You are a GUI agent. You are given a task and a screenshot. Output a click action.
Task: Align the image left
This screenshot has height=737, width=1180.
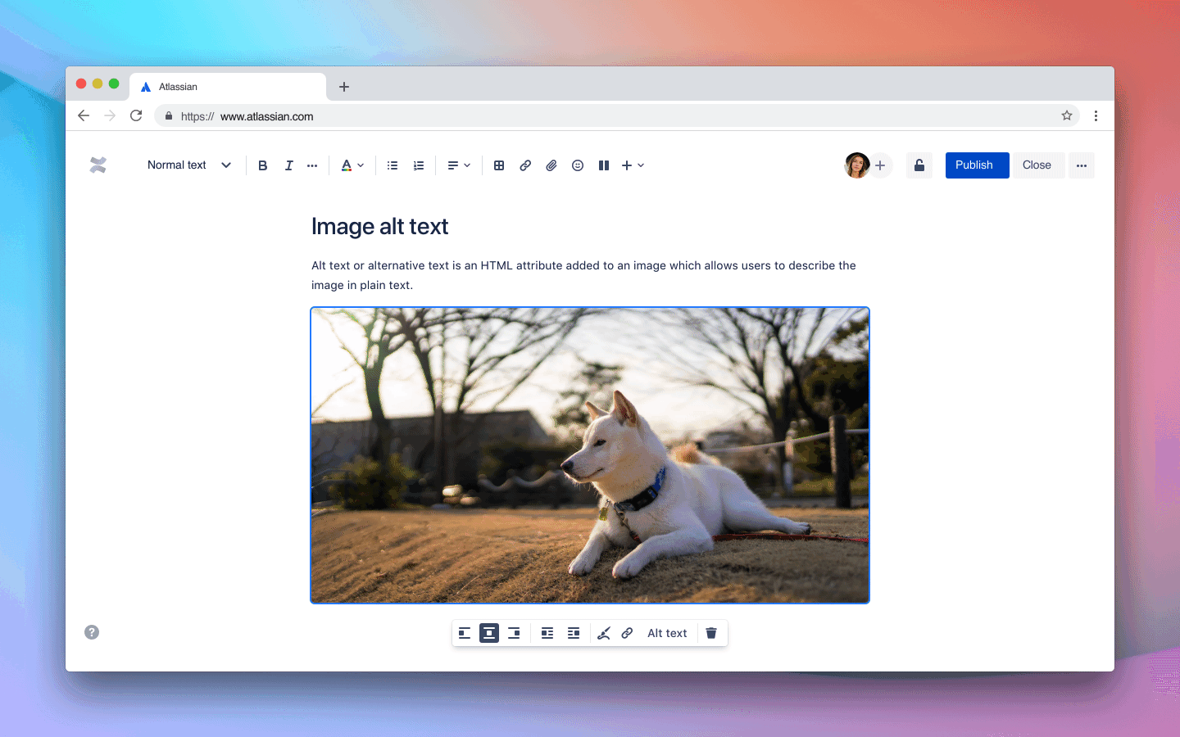click(x=465, y=633)
